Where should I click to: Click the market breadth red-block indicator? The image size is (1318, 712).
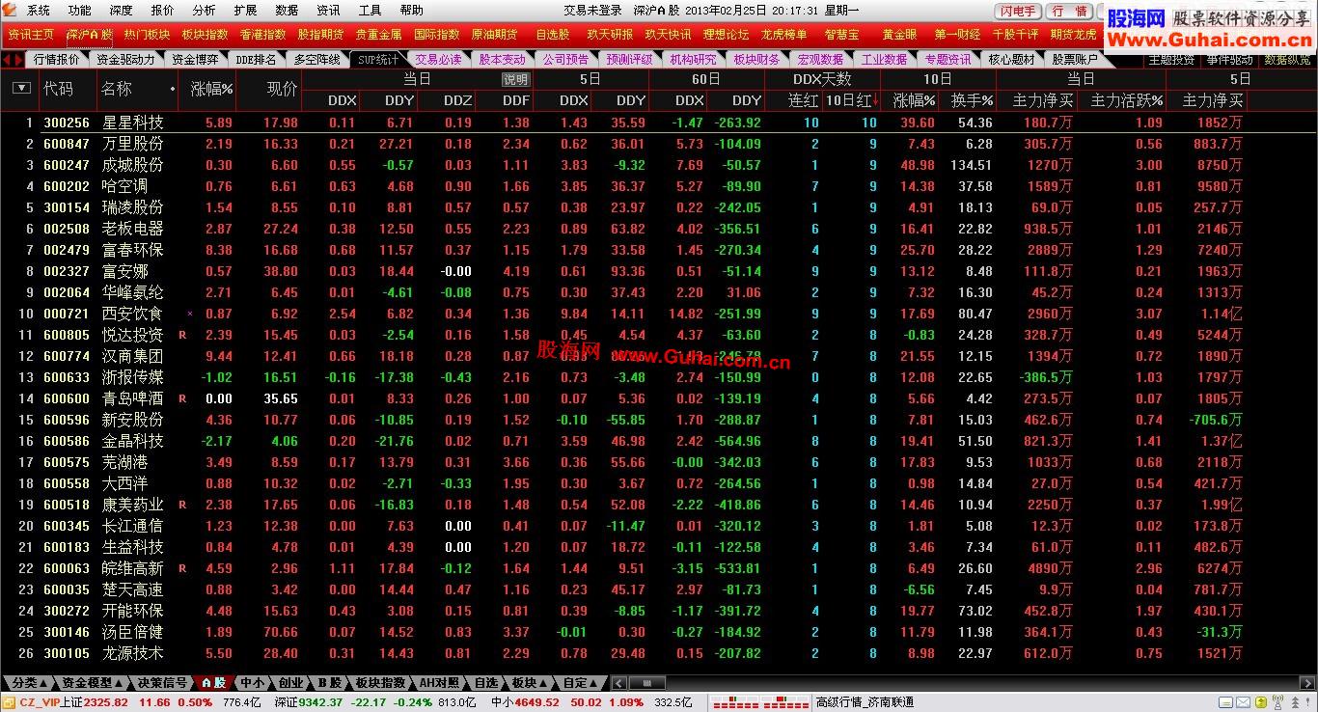(x=759, y=702)
